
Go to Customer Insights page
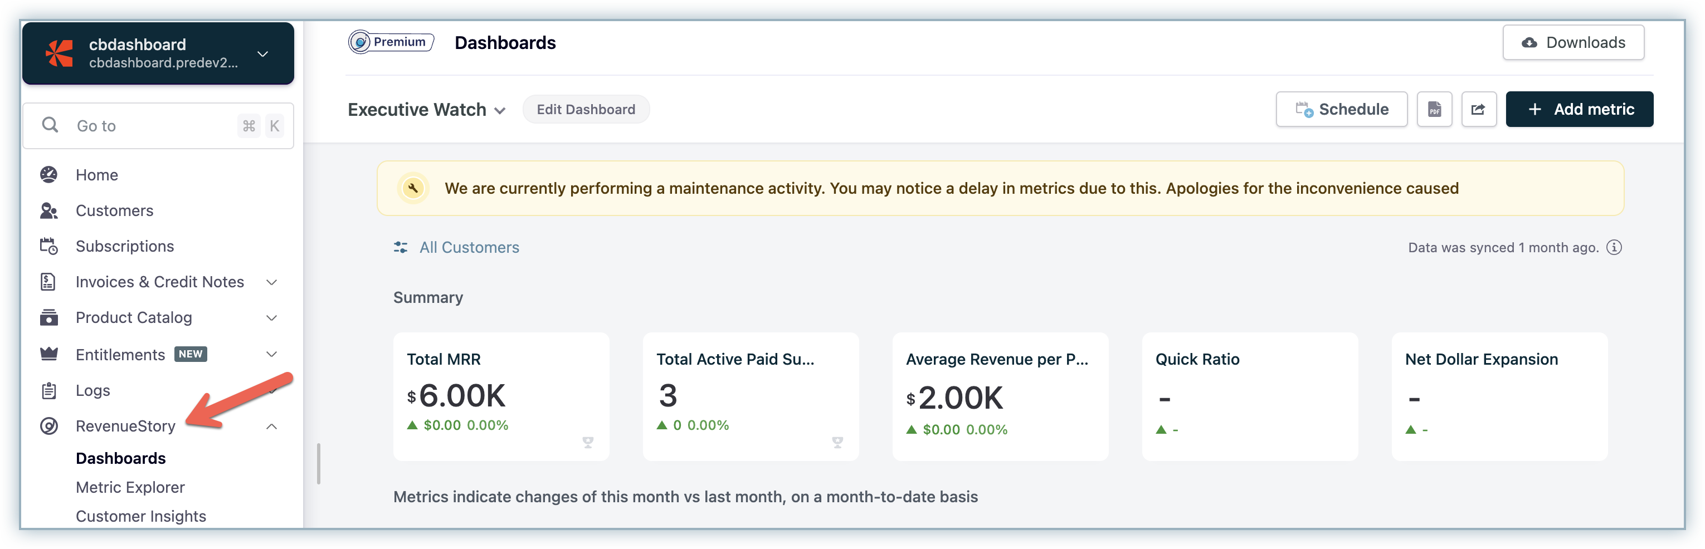click(141, 516)
